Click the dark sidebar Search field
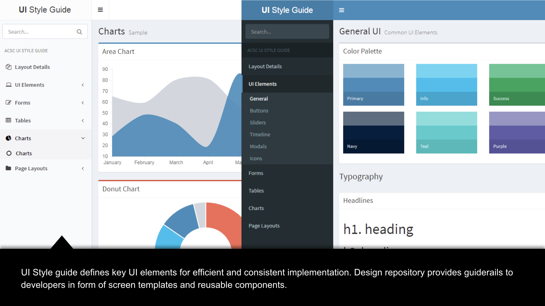 [287, 32]
